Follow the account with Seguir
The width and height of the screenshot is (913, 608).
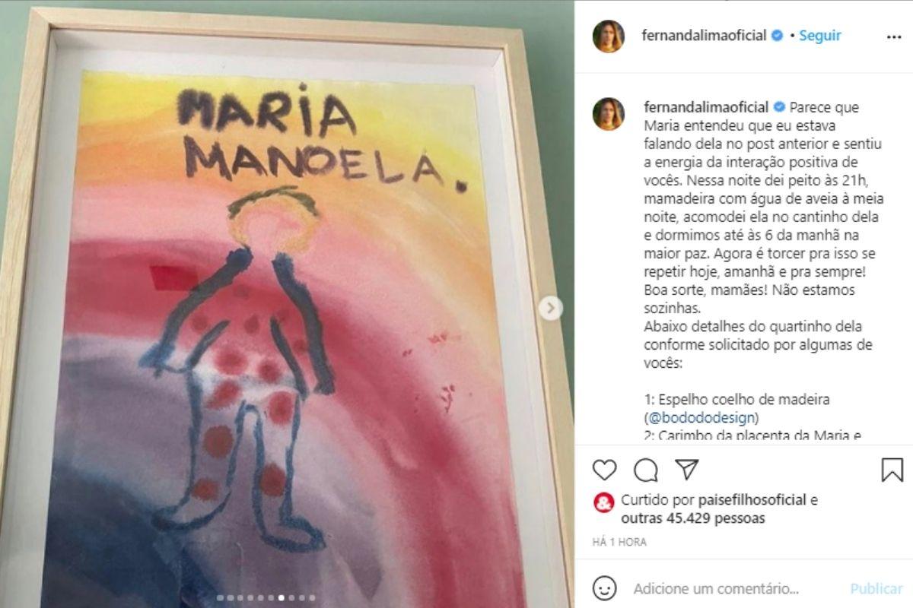[819, 36]
